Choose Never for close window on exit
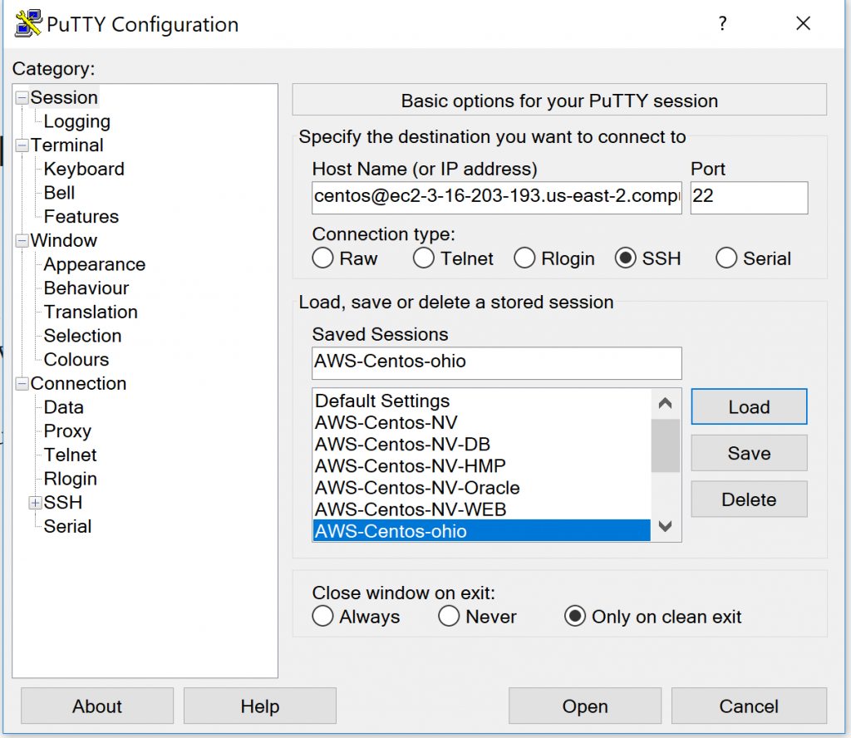Viewport: 851px width, 738px height. [449, 616]
